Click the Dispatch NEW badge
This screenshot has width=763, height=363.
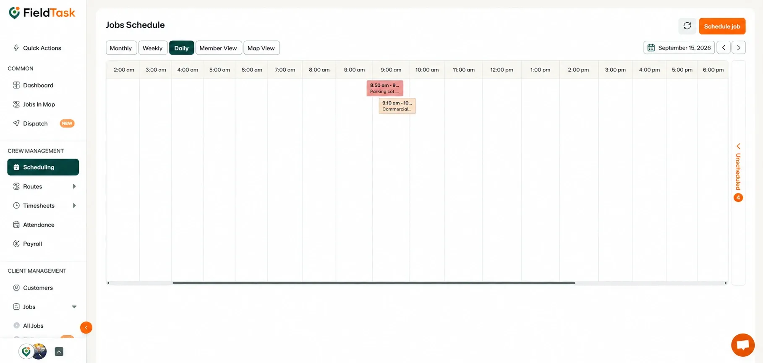click(67, 123)
